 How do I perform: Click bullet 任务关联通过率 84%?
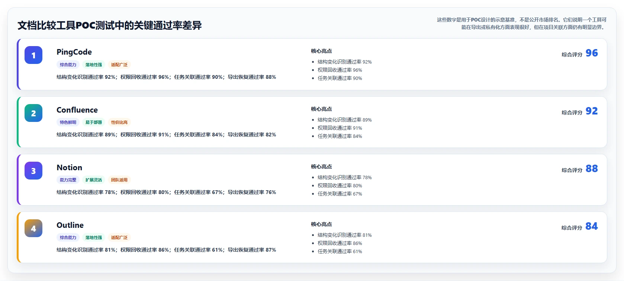(x=340, y=136)
